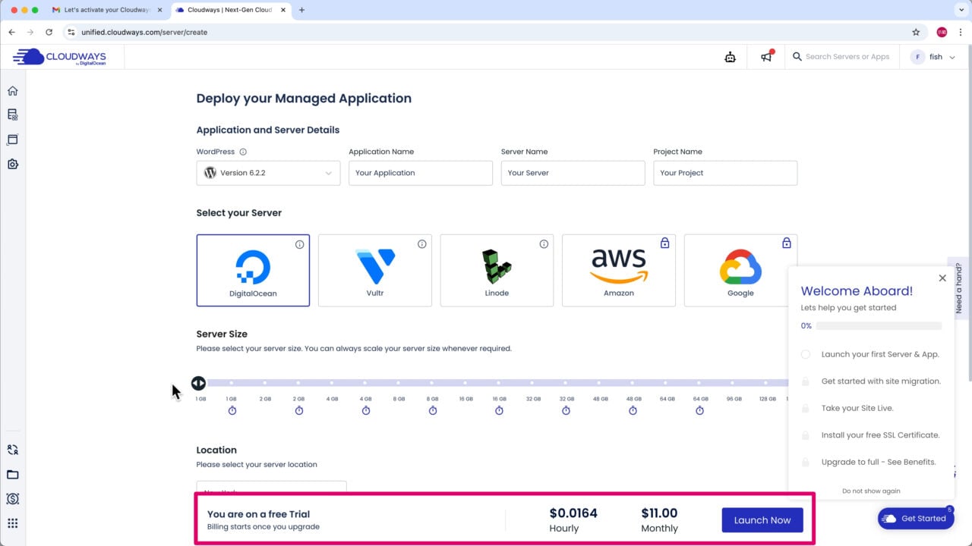Open the AI assistant bot icon
The image size is (972, 546).
(730, 57)
